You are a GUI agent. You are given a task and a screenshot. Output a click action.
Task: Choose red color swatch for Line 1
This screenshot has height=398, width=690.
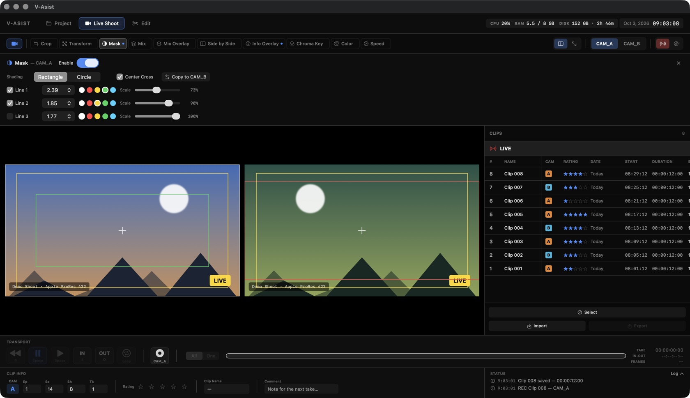coord(90,90)
